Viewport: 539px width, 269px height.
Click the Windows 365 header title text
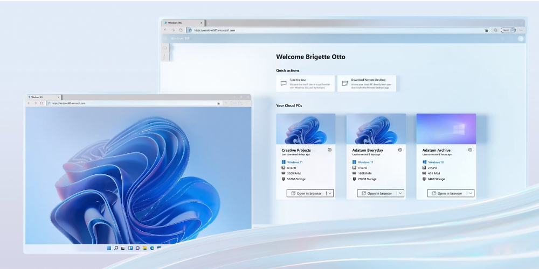(x=180, y=38)
